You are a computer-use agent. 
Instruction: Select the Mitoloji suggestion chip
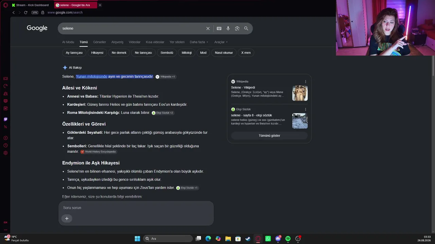187,53
